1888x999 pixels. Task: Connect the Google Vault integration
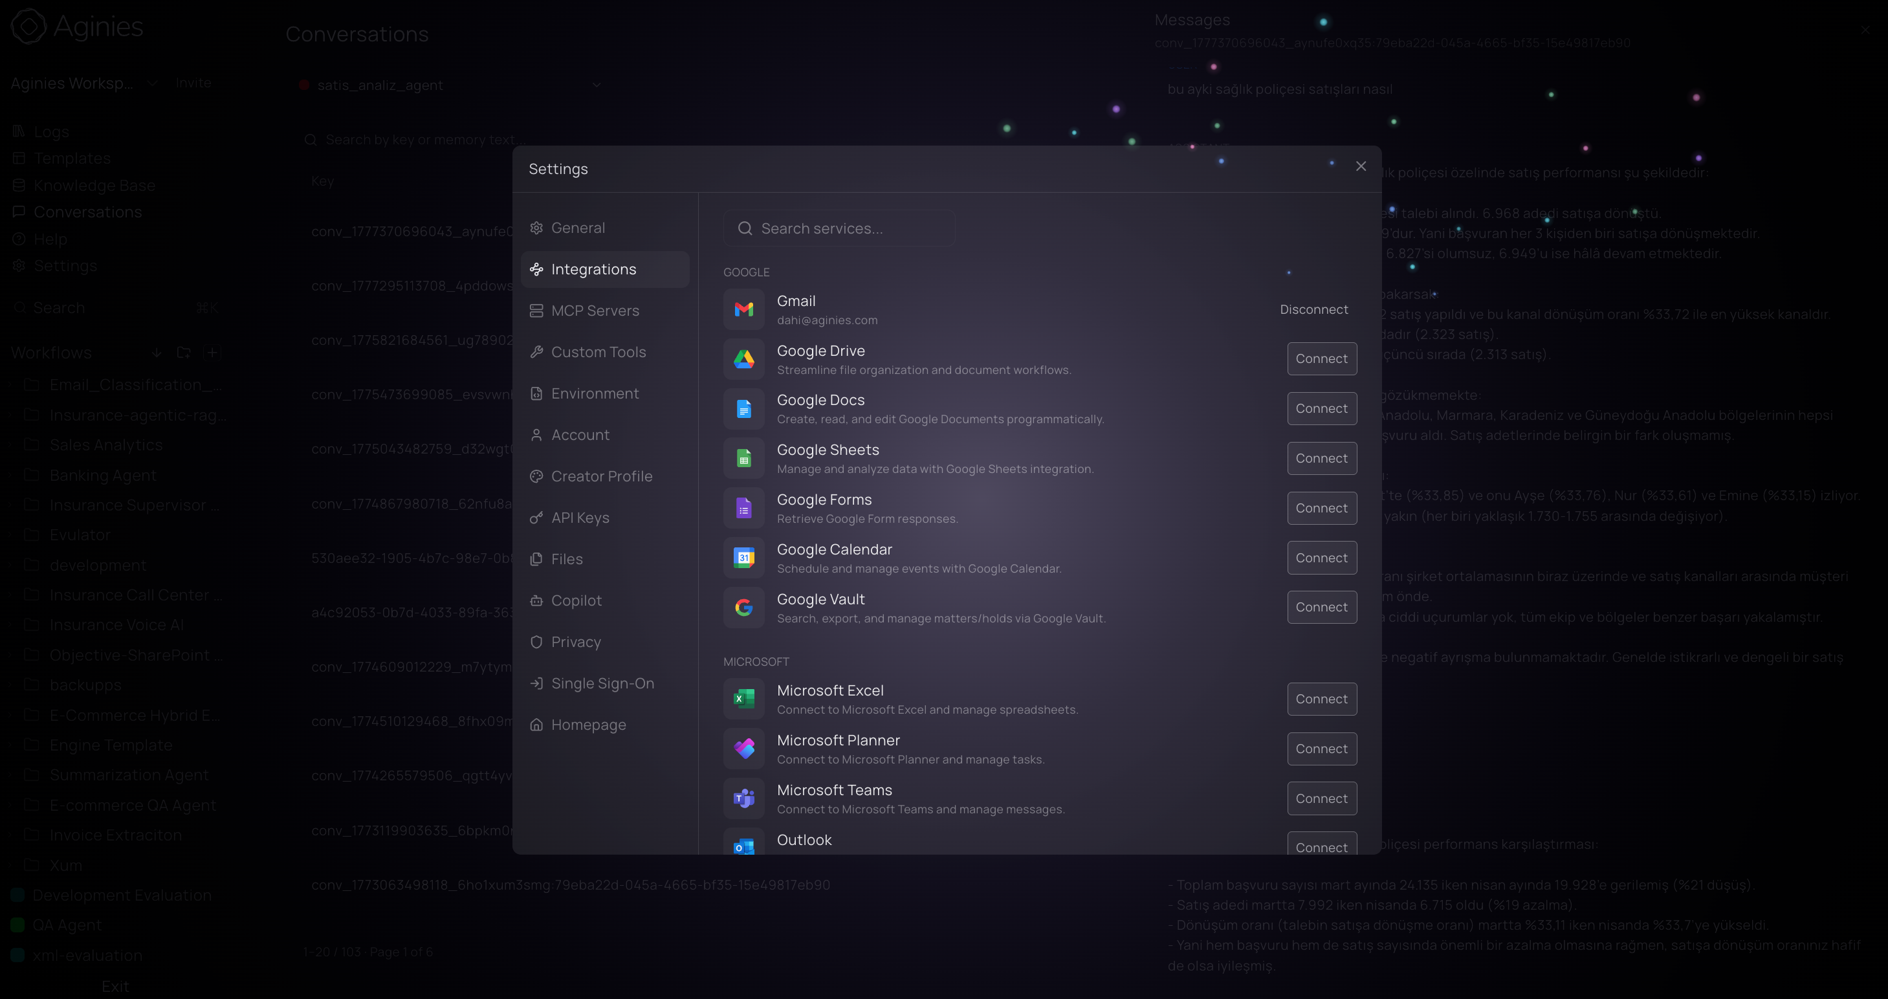coord(1321,608)
